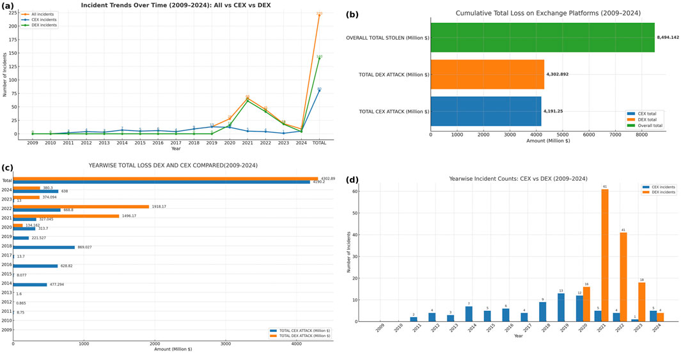This screenshot has height=353, width=681.
Task: Click the blue Total CEX Attack bar
Action: coord(485,111)
